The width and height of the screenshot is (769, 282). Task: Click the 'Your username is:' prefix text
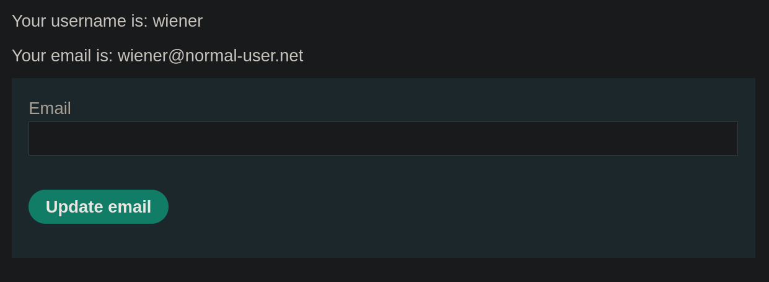click(80, 21)
